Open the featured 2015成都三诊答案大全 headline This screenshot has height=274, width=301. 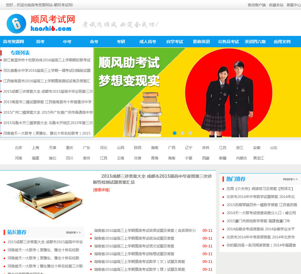point(153,179)
